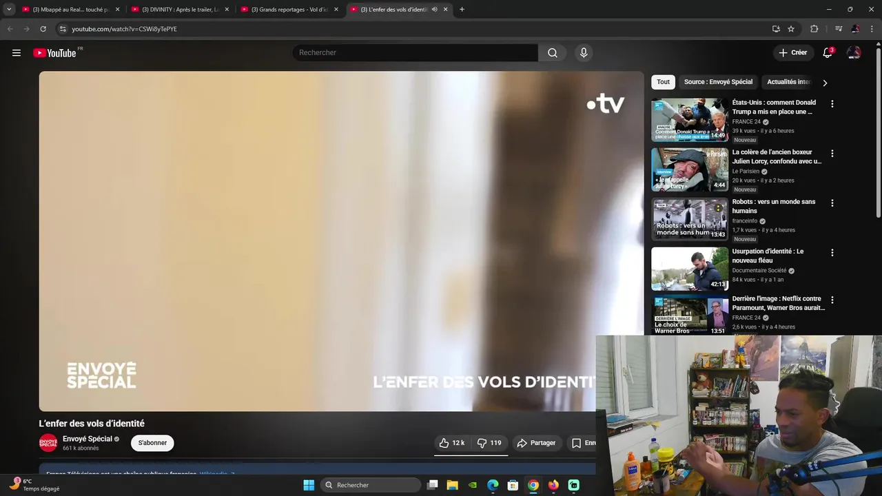This screenshot has width=882, height=496.
Task: Open the NVIDIA app on the taskbar
Action: point(472,485)
